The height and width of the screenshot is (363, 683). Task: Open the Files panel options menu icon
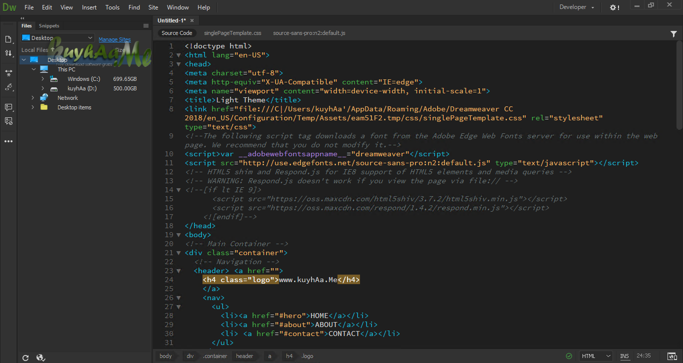pos(146,25)
